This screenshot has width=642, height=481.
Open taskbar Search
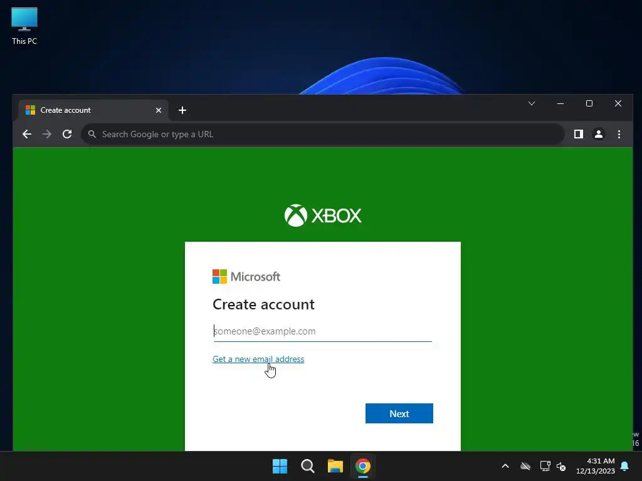[307, 466]
